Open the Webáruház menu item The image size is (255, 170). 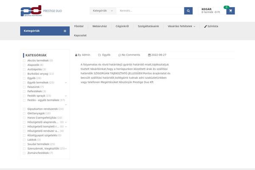pos(99,26)
